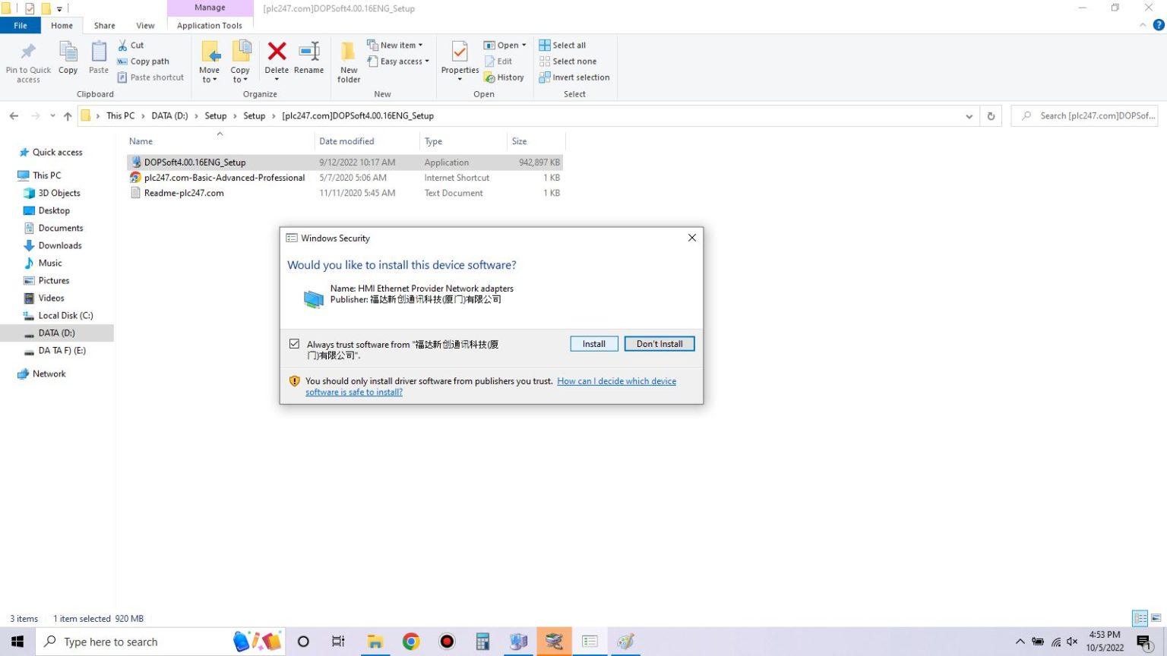This screenshot has height=656, width=1167.
Task: Open Chrome from the taskbar
Action: (x=411, y=642)
